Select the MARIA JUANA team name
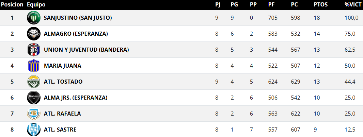 [63, 66]
